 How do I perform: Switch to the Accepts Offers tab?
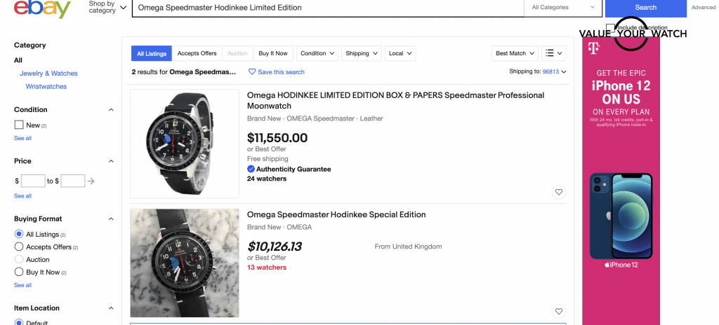click(197, 53)
